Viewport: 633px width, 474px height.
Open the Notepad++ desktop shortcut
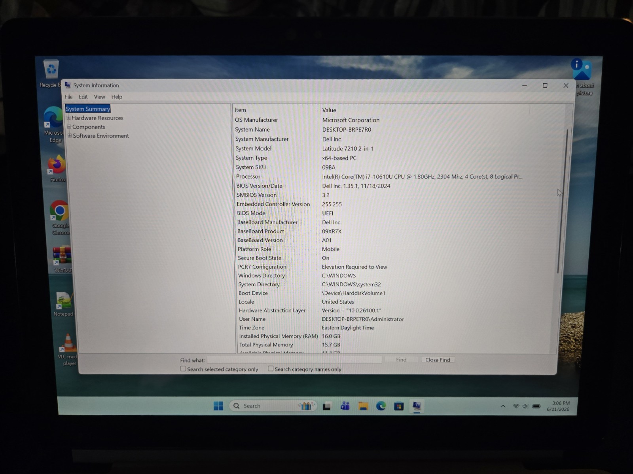click(x=64, y=304)
